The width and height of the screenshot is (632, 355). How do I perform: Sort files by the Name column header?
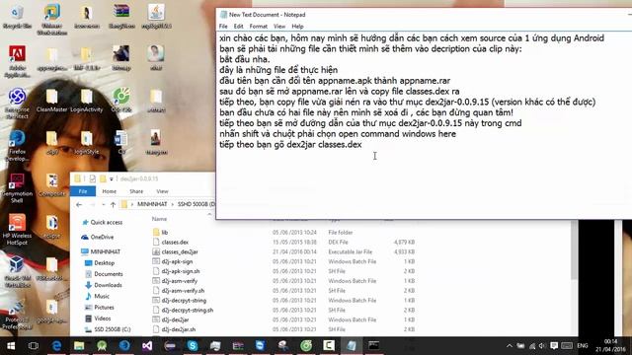click(x=159, y=219)
